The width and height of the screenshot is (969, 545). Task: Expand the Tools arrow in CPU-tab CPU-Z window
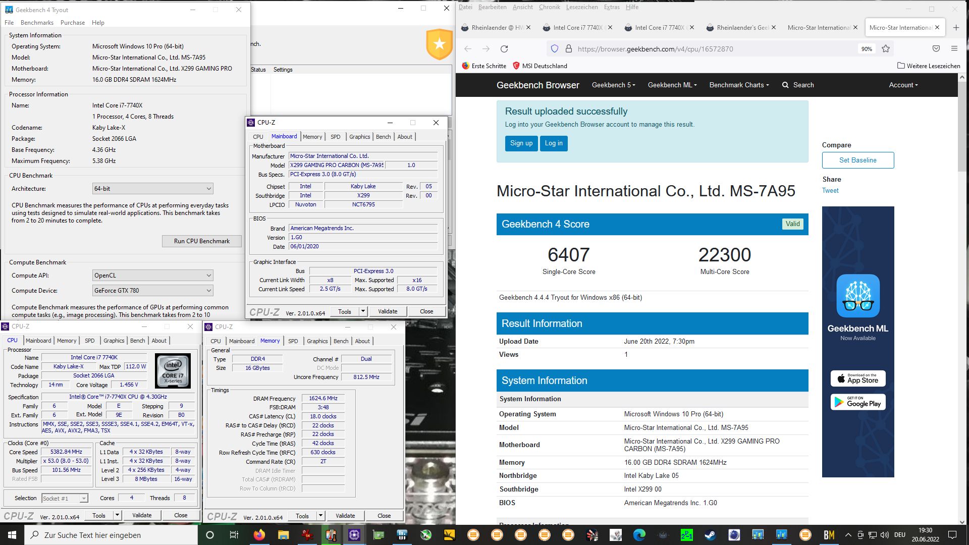pyautogui.click(x=117, y=515)
